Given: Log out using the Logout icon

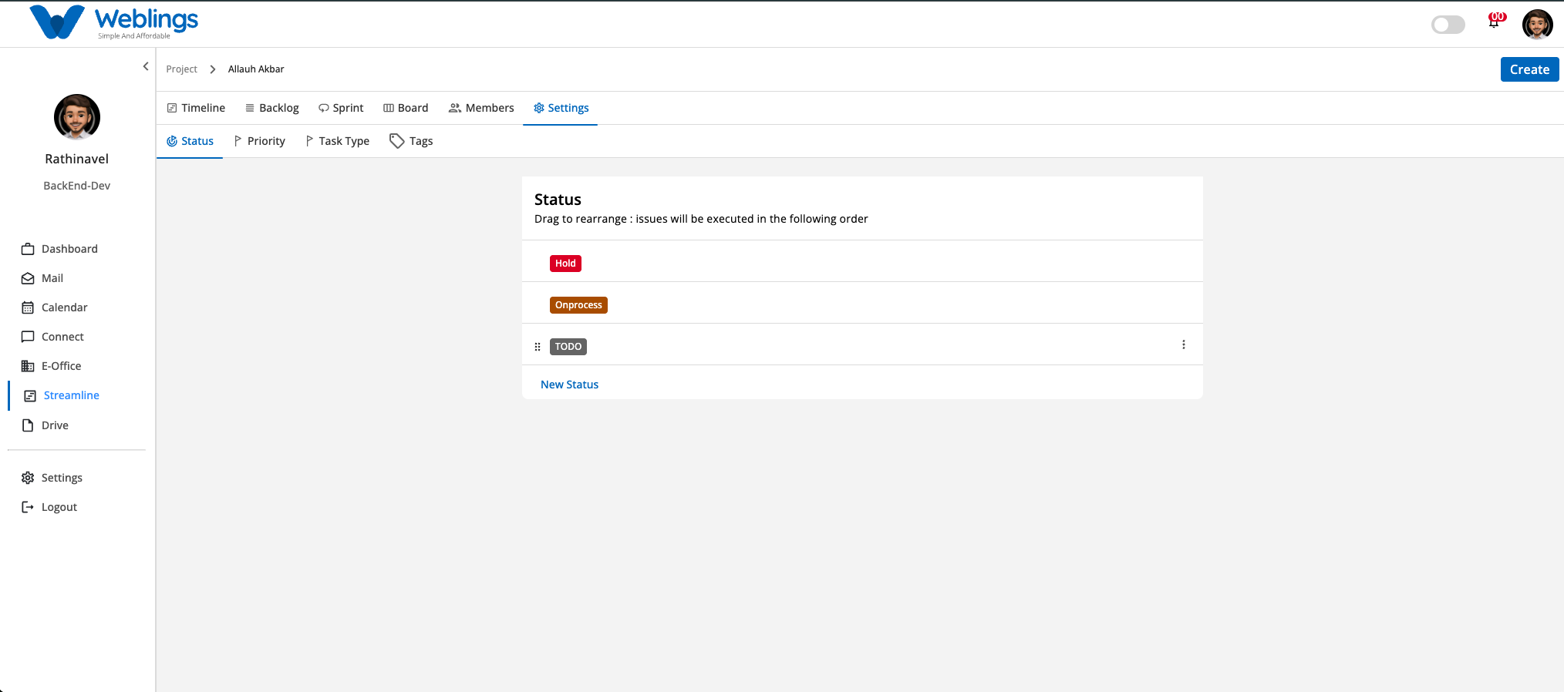Looking at the screenshot, I should pos(28,507).
